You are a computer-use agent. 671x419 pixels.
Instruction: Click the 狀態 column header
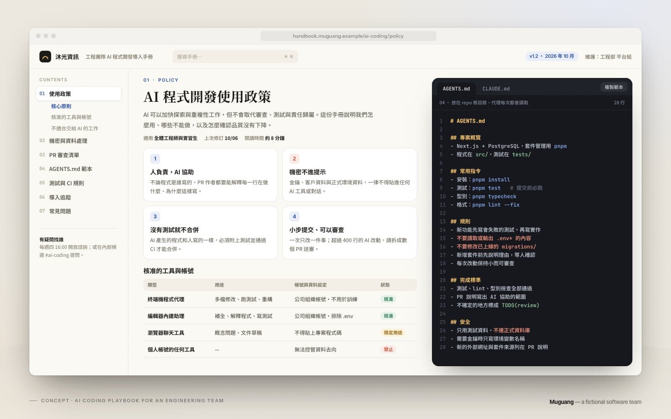click(385, 285)
